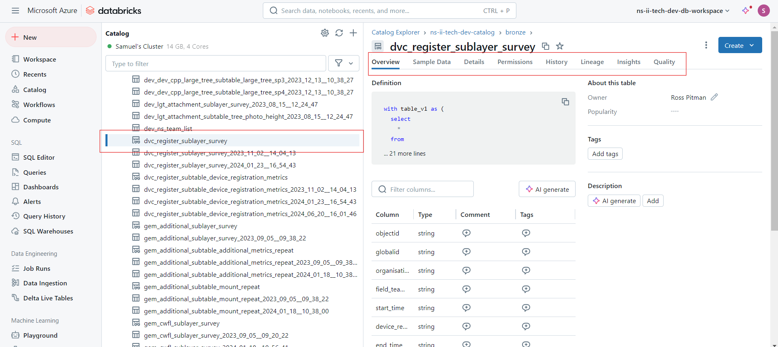
Task: Click the catalog settings gear icon
Action: click(325, 33)
